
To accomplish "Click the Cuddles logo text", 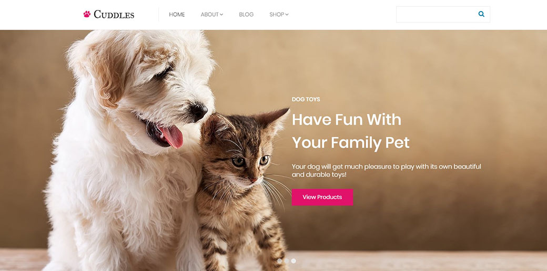I will coord(114,15).
